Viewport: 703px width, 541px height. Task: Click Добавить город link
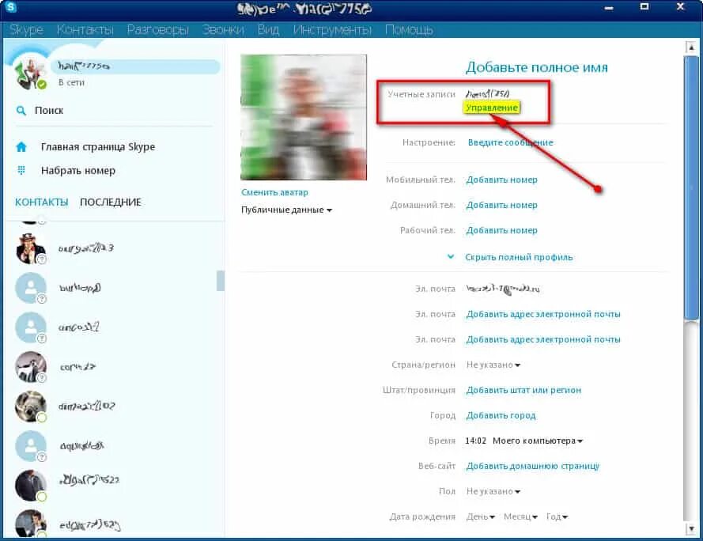click(x=501, y=416)
